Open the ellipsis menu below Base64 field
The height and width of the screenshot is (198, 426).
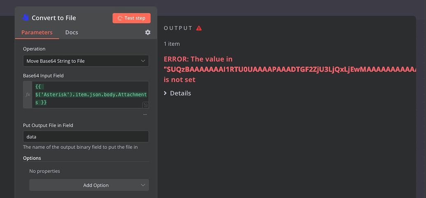coord(145,115)
